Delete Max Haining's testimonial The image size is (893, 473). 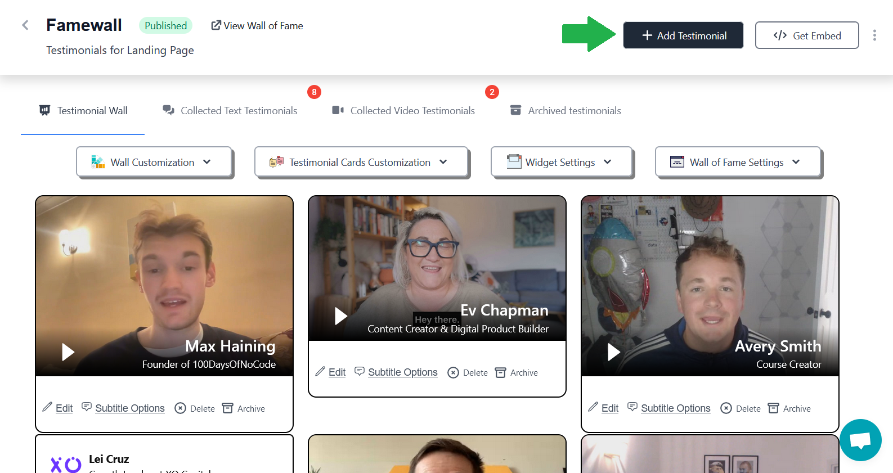tap(195, 409)
